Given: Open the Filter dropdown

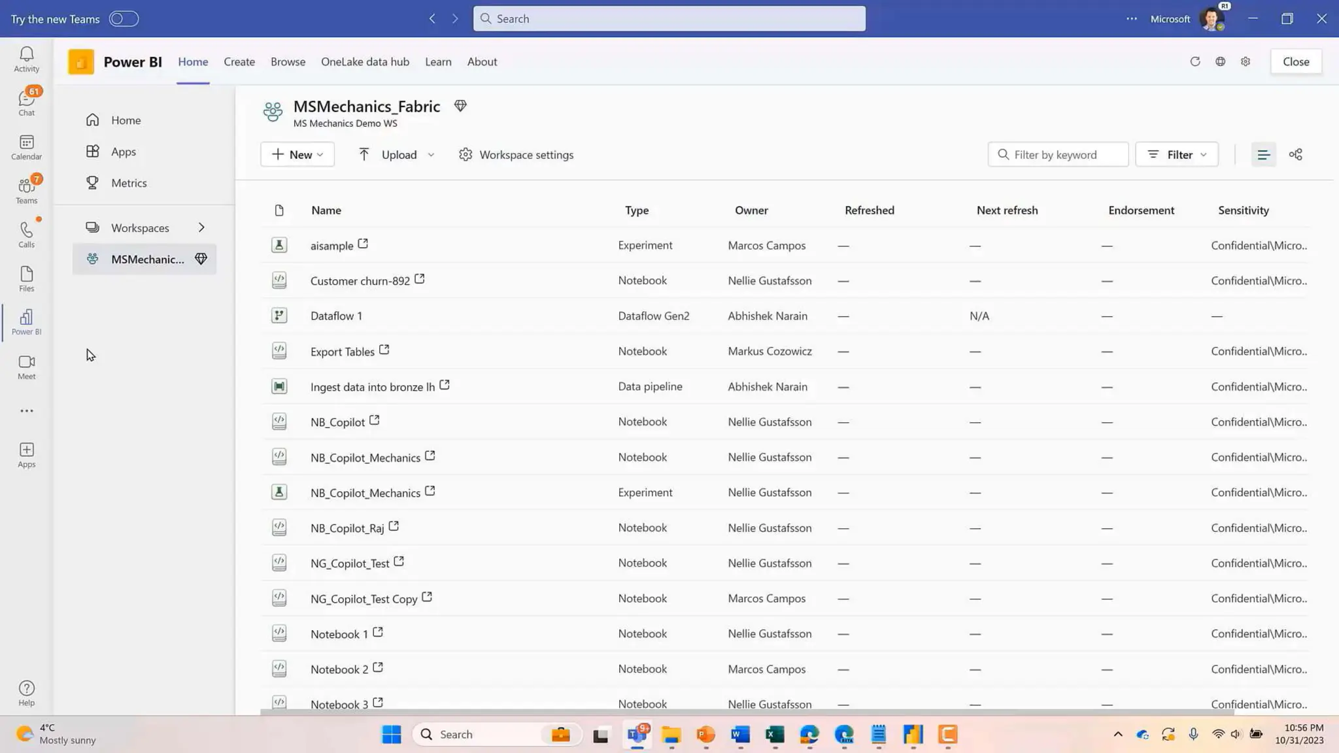Looking at the screenshot, I should click(x=1177, y=155).
